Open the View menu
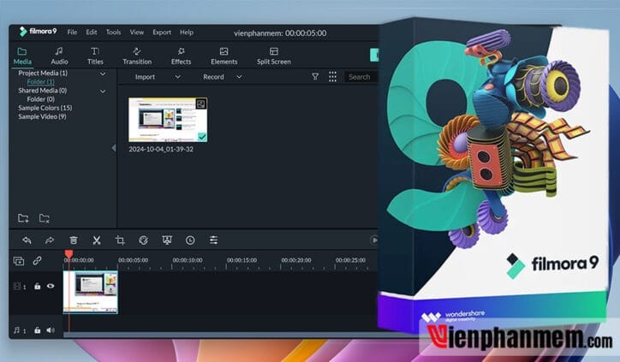The width and height of the screenshot is (620, 362). [x=137, y=32]
